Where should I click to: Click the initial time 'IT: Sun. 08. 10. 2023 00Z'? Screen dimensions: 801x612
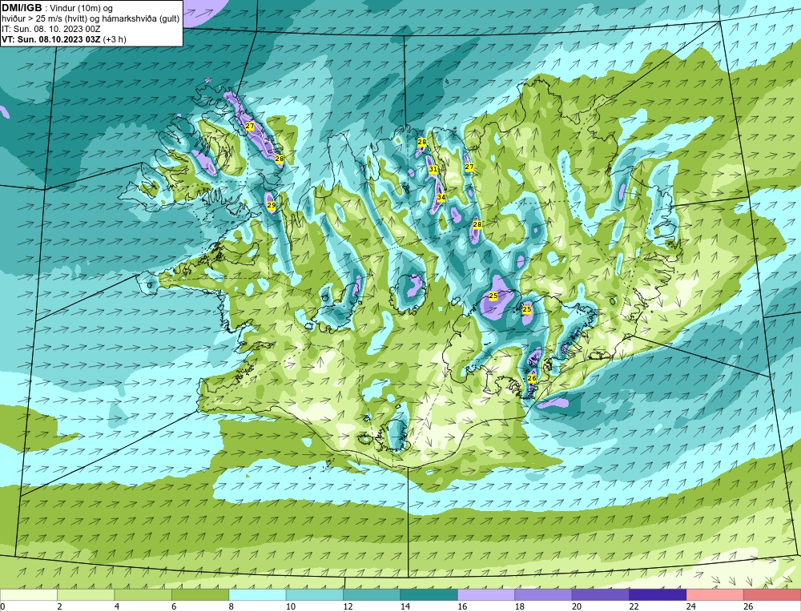(50, 29)
